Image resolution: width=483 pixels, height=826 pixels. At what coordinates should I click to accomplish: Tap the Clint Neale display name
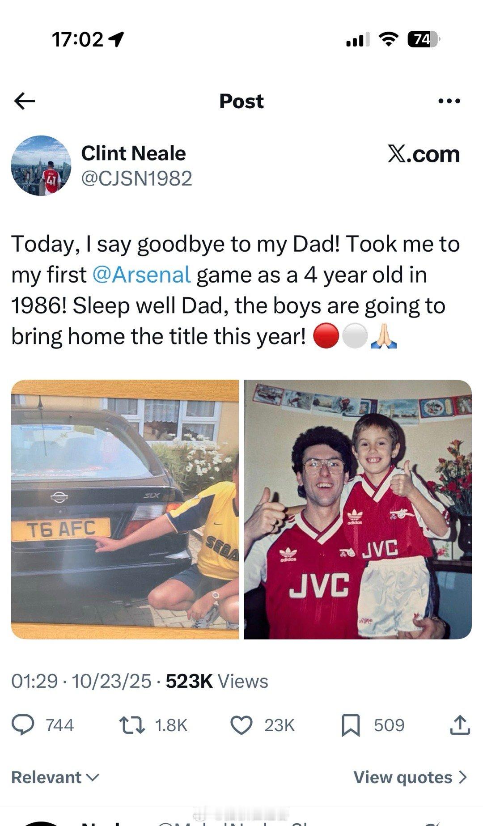click(133, 153)
